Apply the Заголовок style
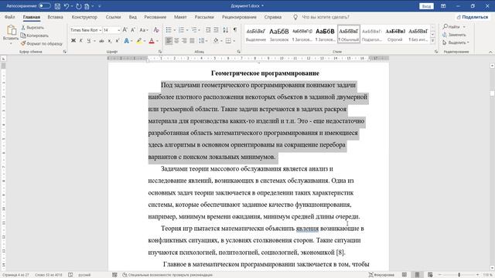The image size is (495, 278). 279,34
